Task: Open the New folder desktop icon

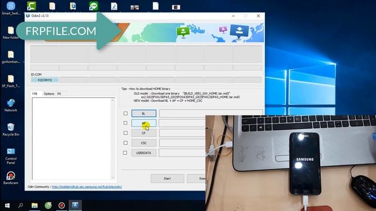Action: [11, 33]
